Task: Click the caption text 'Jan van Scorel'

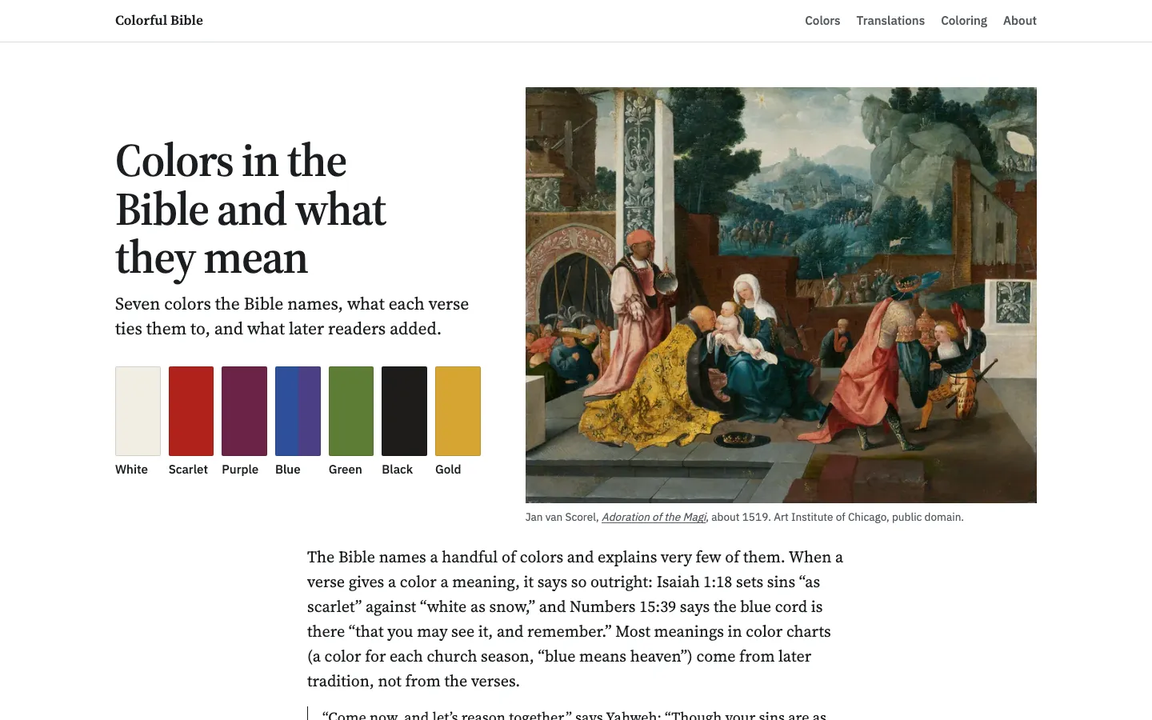Action: 561,517
